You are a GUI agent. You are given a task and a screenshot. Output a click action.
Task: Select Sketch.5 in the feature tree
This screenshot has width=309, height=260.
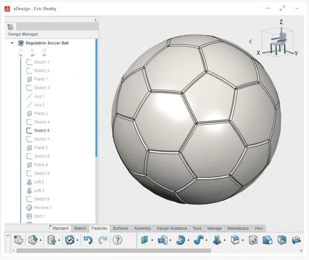[41, 131]
